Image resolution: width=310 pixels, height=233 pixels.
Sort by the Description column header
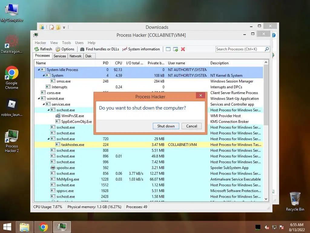[x=236, y=63]
